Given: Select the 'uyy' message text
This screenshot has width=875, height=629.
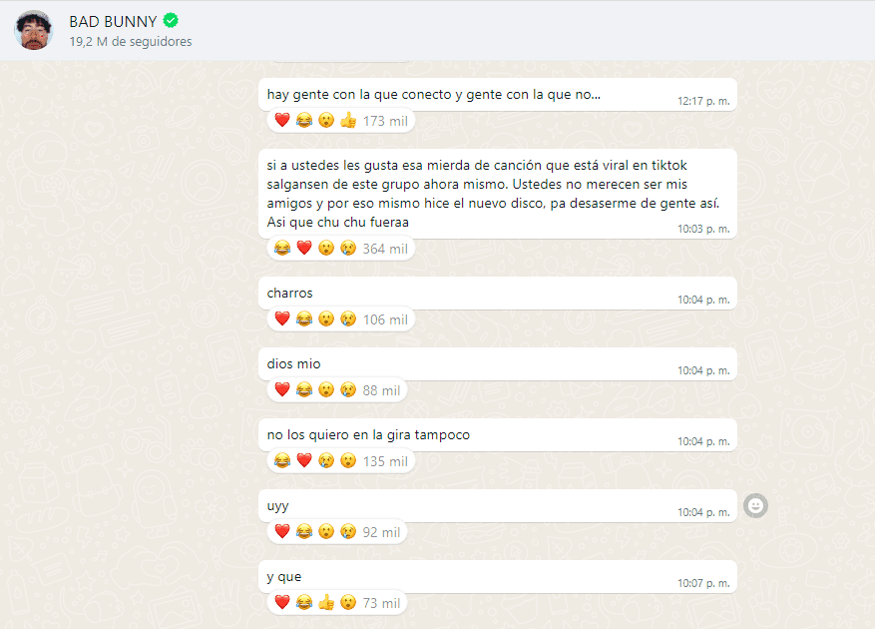Looking at the screenshot, I should point(277,506).
